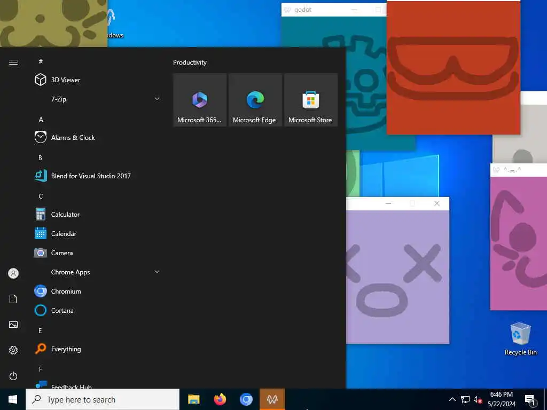Expand the 7-Zip folder chevron
The height and width of the screenshot is (410, 547).
(157, 99)
